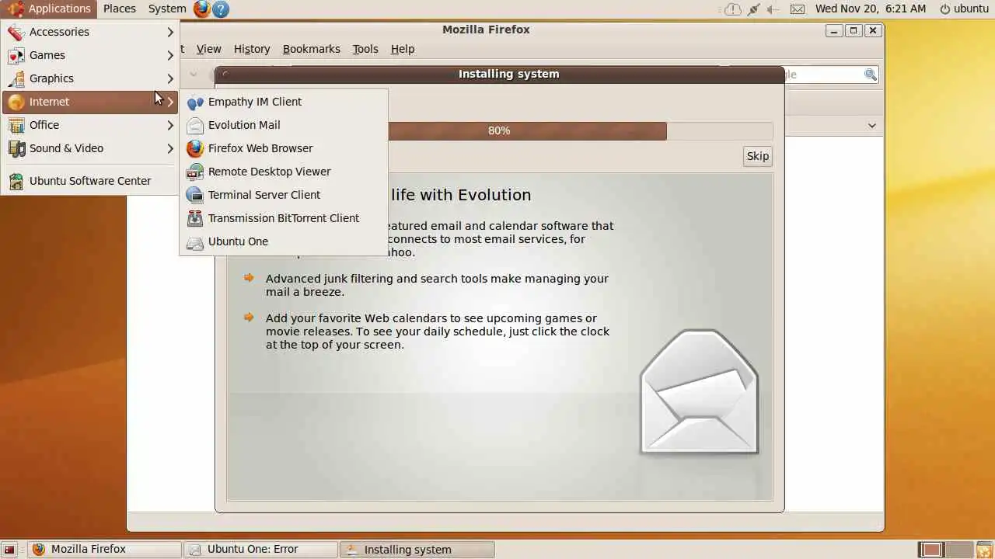Click the Games category icon
The width and height of the screenshot is (995, 559).
pyautogui.click(x=16, y=55)
